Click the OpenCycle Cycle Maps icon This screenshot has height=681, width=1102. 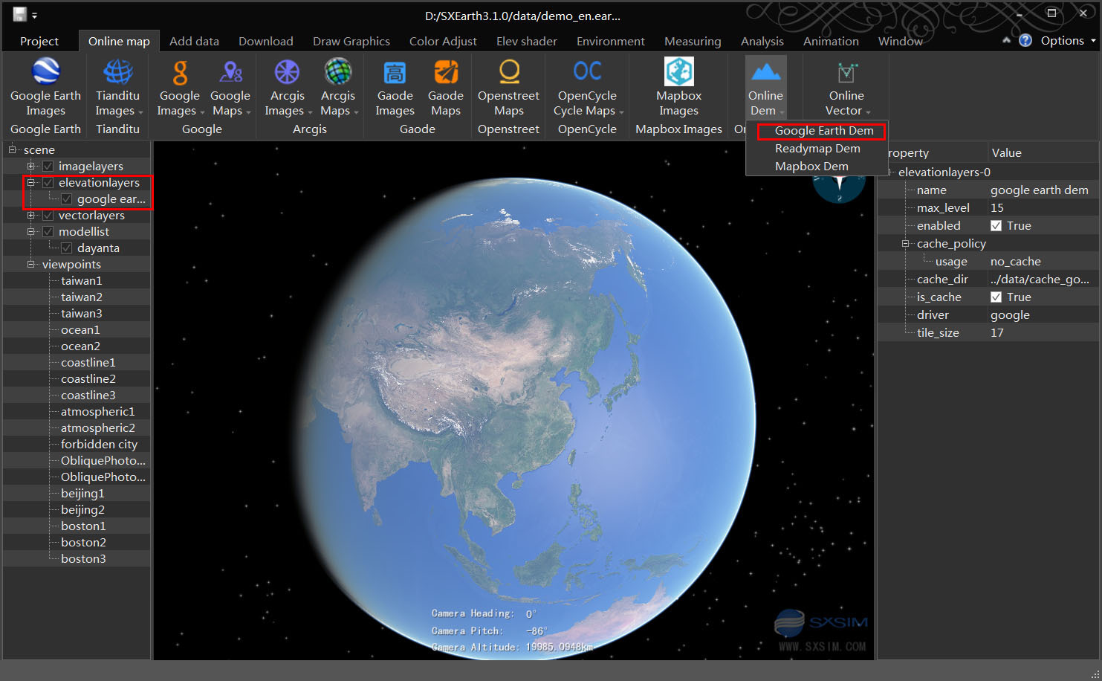tap(587, 73)
